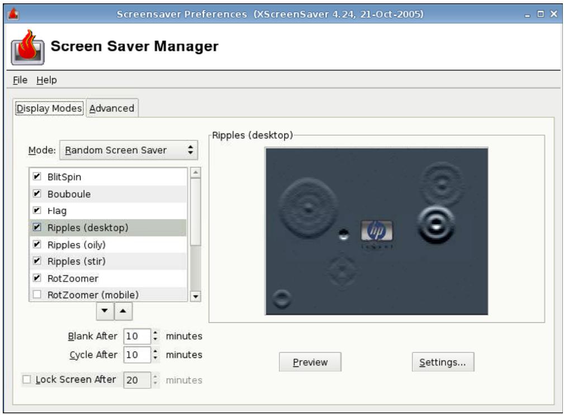
Task: Uncheck the Bouboule screensaver
Action: (x=37, y=194)
